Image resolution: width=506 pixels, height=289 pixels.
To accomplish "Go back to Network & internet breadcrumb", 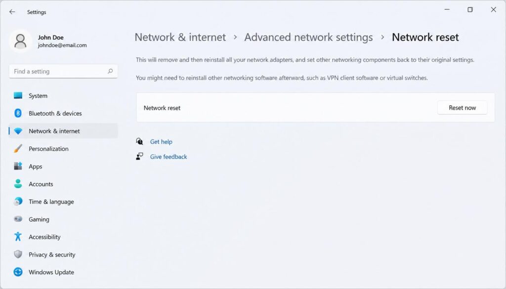I will pyautogui.click(x=180, y=37).
